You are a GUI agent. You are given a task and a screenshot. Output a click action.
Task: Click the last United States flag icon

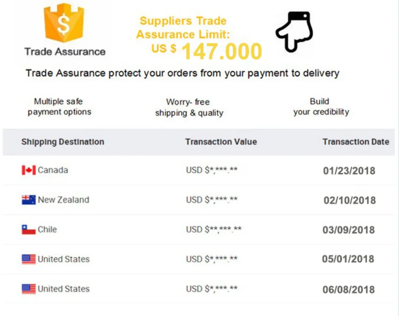point(29,289)
